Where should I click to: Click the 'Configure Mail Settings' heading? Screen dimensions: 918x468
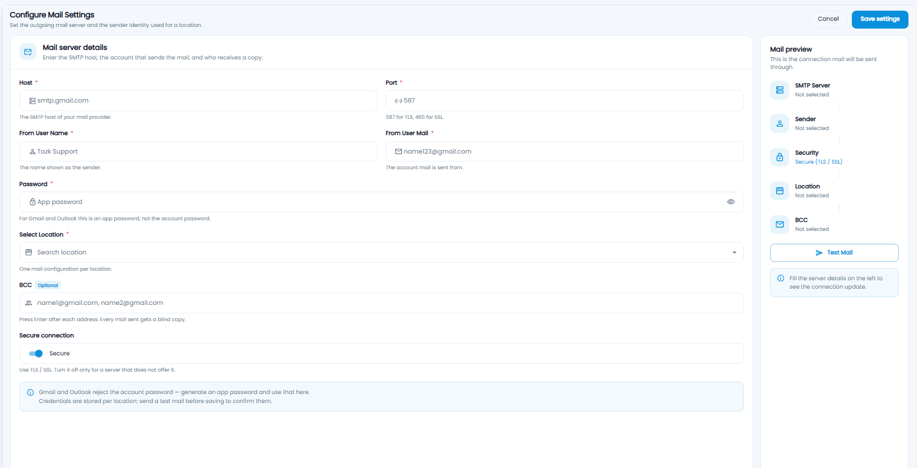tap(52, 15)
